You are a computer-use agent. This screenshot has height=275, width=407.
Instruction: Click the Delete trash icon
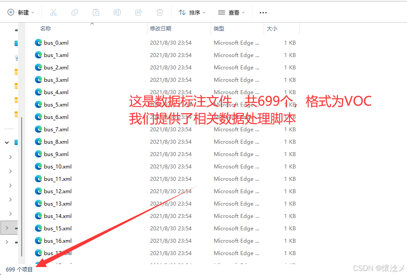160,12
